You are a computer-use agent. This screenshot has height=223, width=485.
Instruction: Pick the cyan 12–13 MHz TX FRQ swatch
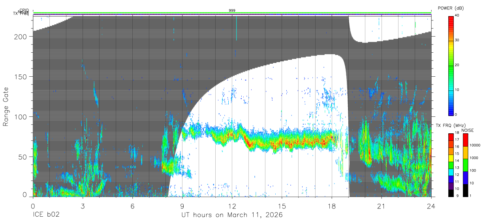(x=451, y=172)
